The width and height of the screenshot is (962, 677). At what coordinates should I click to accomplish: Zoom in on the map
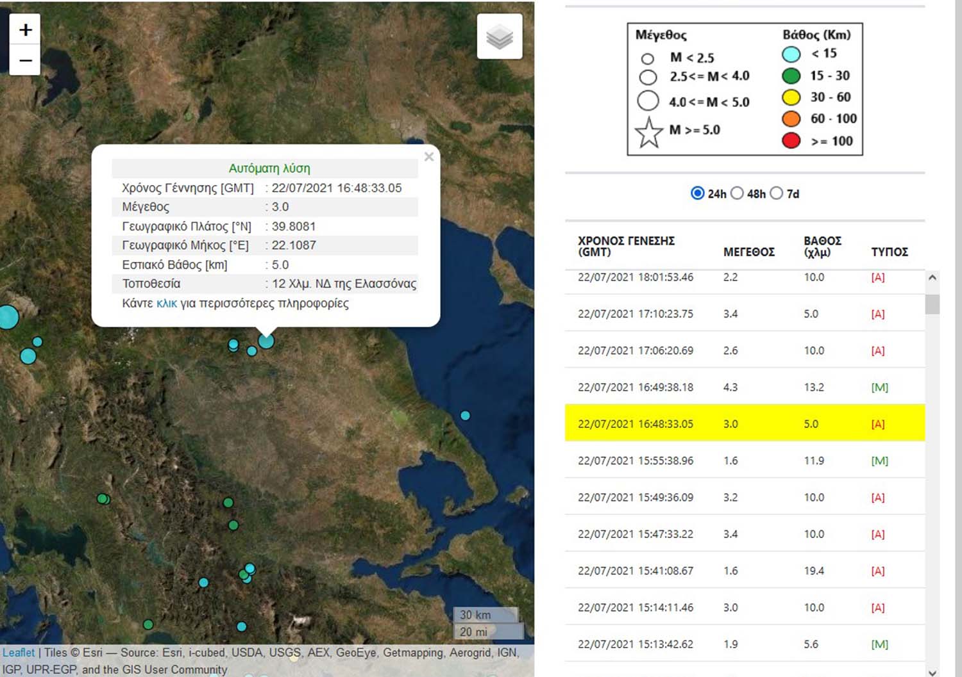click(25, 30)
